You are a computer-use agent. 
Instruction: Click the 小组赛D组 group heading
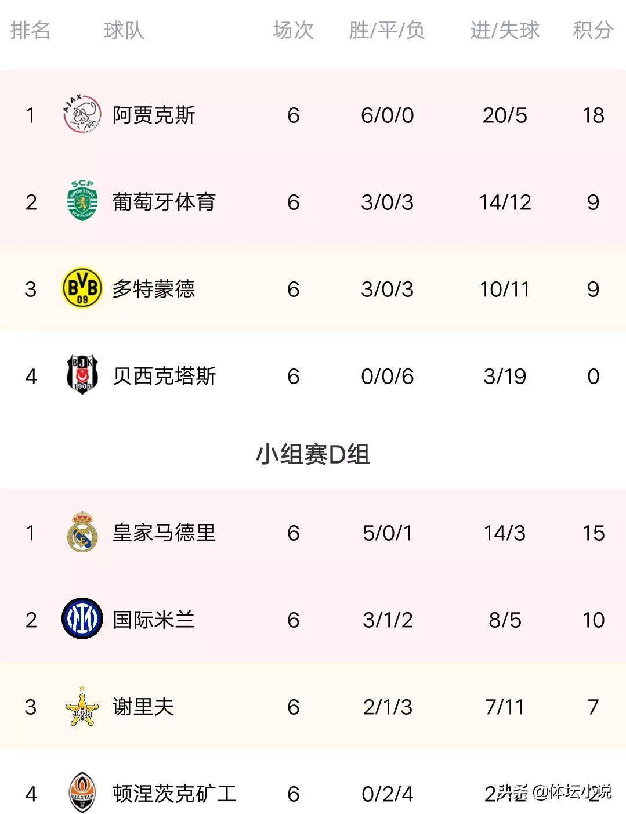pyautogui.click(x=313, y=454)
